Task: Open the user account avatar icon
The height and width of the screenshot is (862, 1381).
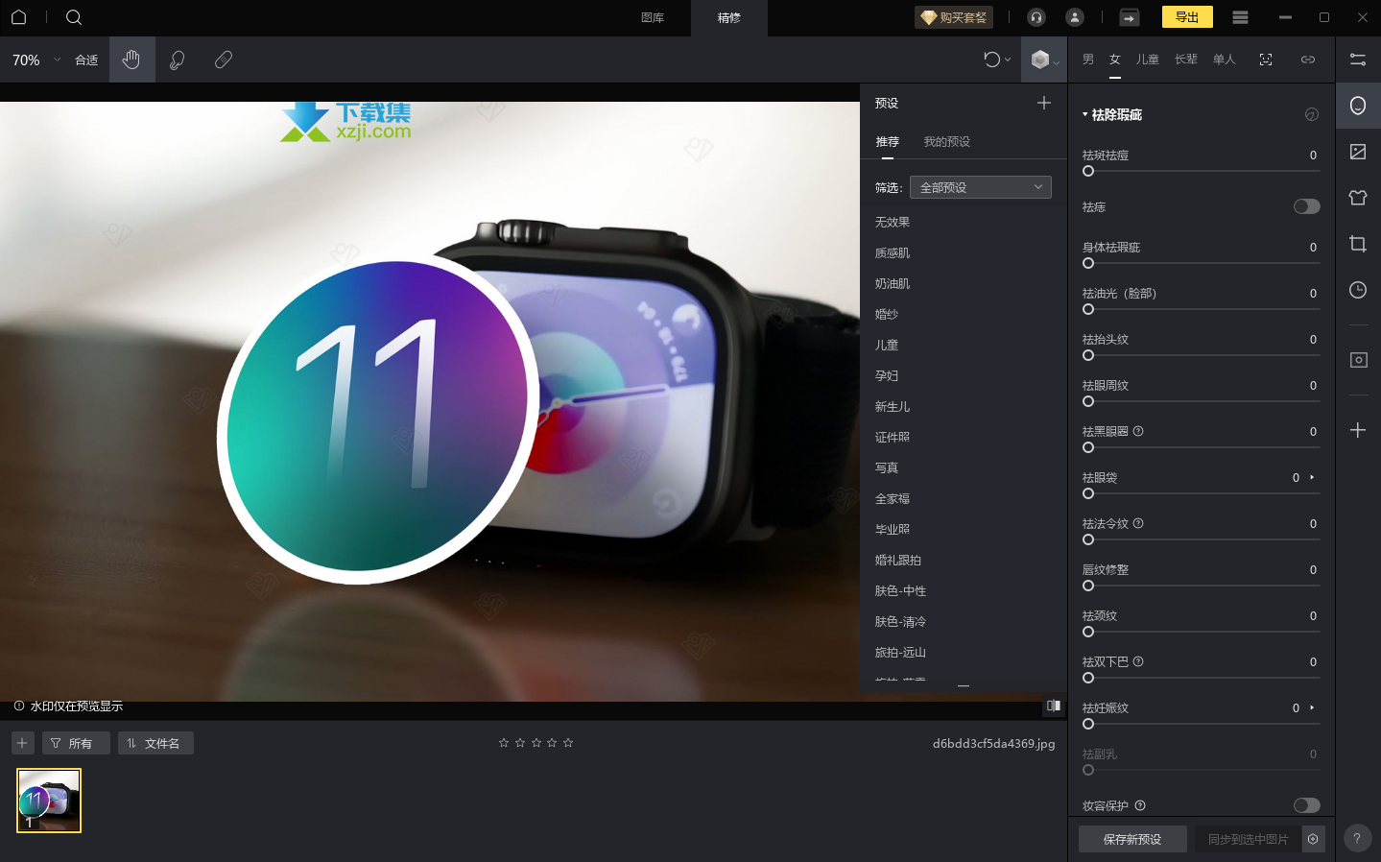Action: coord(1075,17)
